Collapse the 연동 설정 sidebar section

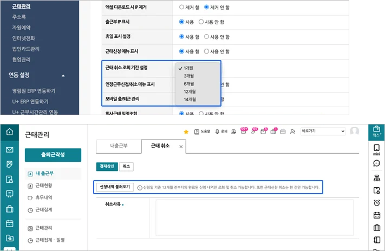click(x=63, y=75)
